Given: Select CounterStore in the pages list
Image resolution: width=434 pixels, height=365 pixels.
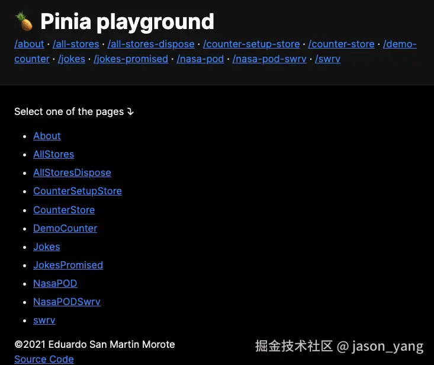Looking at the screenshot, I should coord(64,210).
